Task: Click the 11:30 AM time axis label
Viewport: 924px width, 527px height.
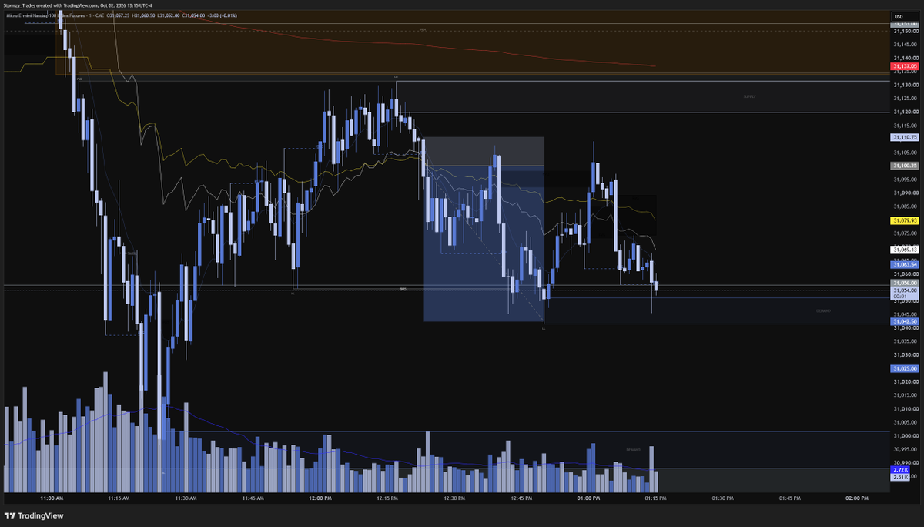Action: (186, 498)
